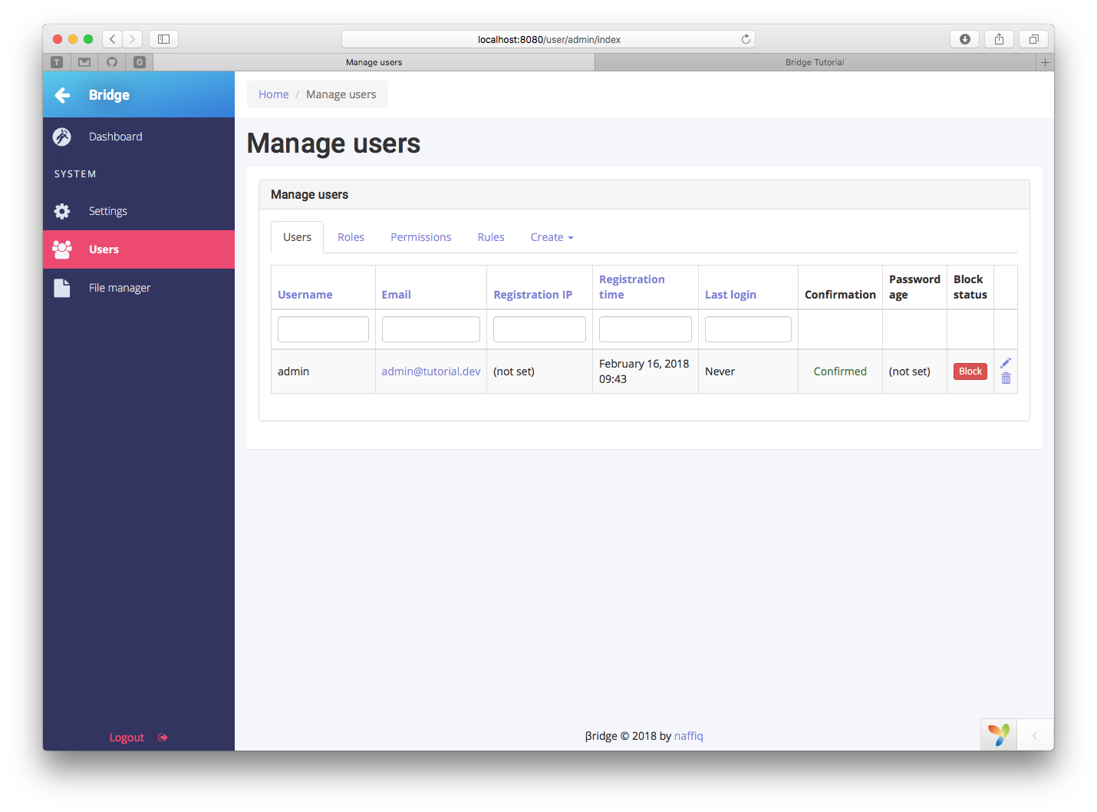Sort by Email column
The image size is (1097, 812).
pyautogui.click(x=396, y=295)
